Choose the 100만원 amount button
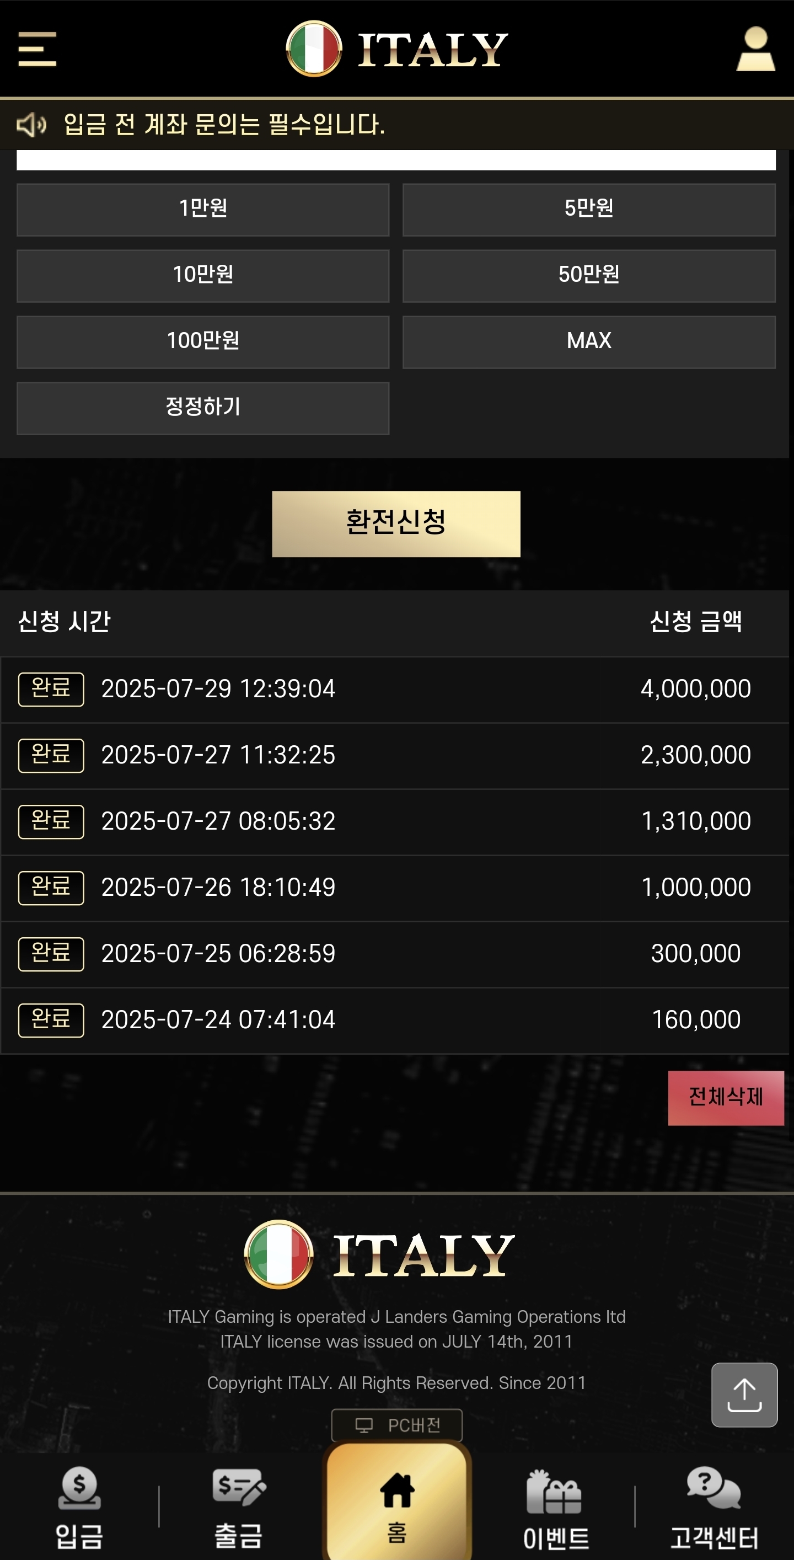The width and height of the screenshot is (794, 1560). [203, 342]
